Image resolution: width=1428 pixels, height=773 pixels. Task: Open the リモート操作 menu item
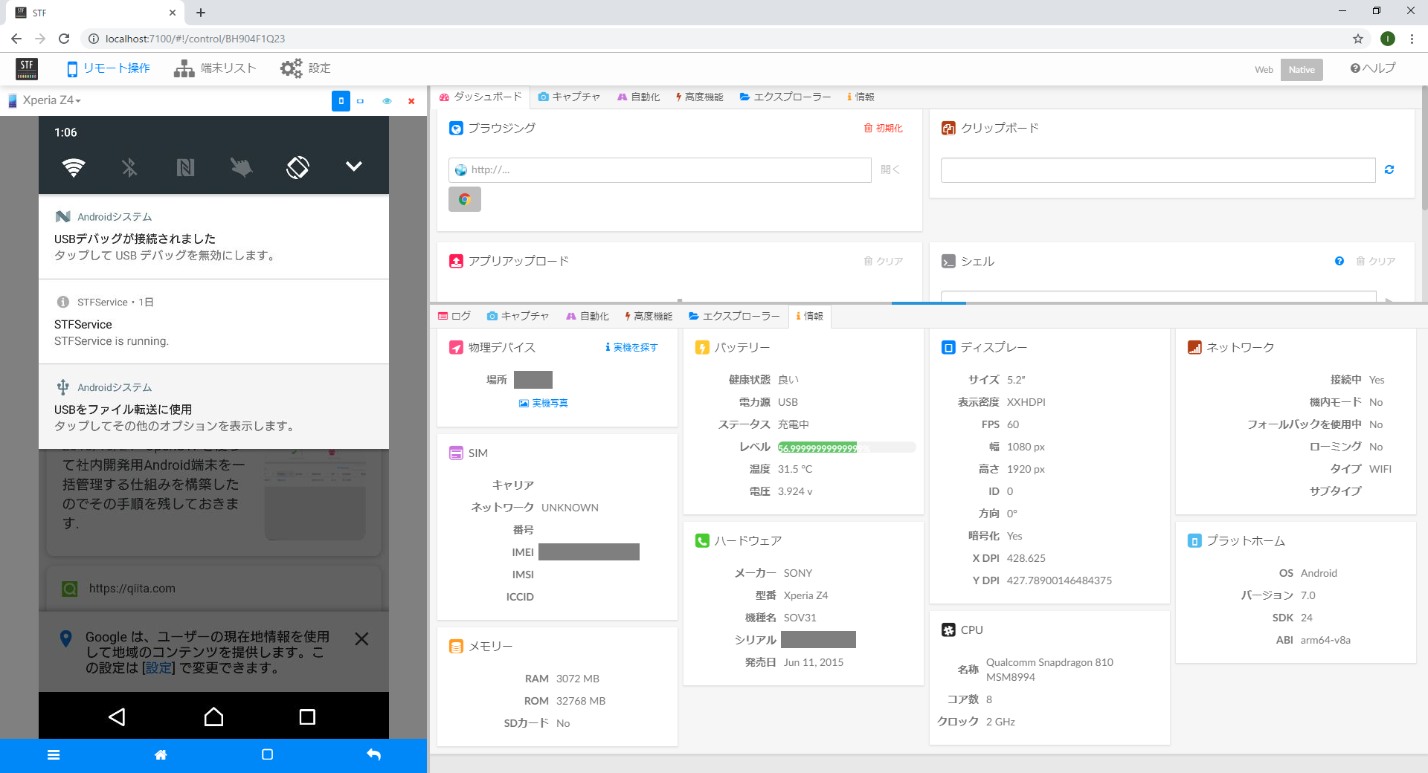point(109,68)
